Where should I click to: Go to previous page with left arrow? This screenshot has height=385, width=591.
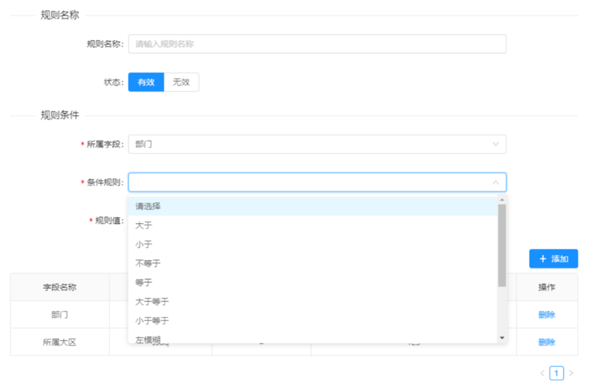[x=542, y=373]
